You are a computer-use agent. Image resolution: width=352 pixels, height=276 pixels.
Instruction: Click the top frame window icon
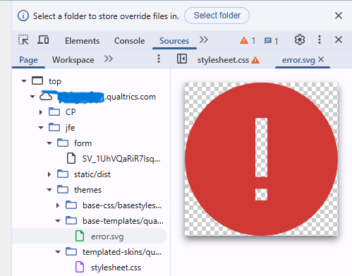pos(37,80)
